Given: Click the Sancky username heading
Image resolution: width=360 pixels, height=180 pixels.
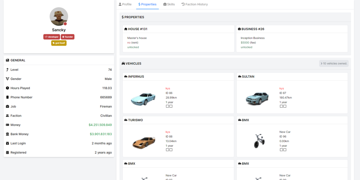Looking at the screenshot, I should [59, 30].
